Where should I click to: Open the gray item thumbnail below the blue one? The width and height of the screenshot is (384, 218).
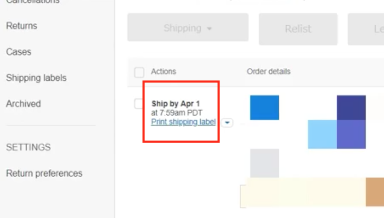264,163
